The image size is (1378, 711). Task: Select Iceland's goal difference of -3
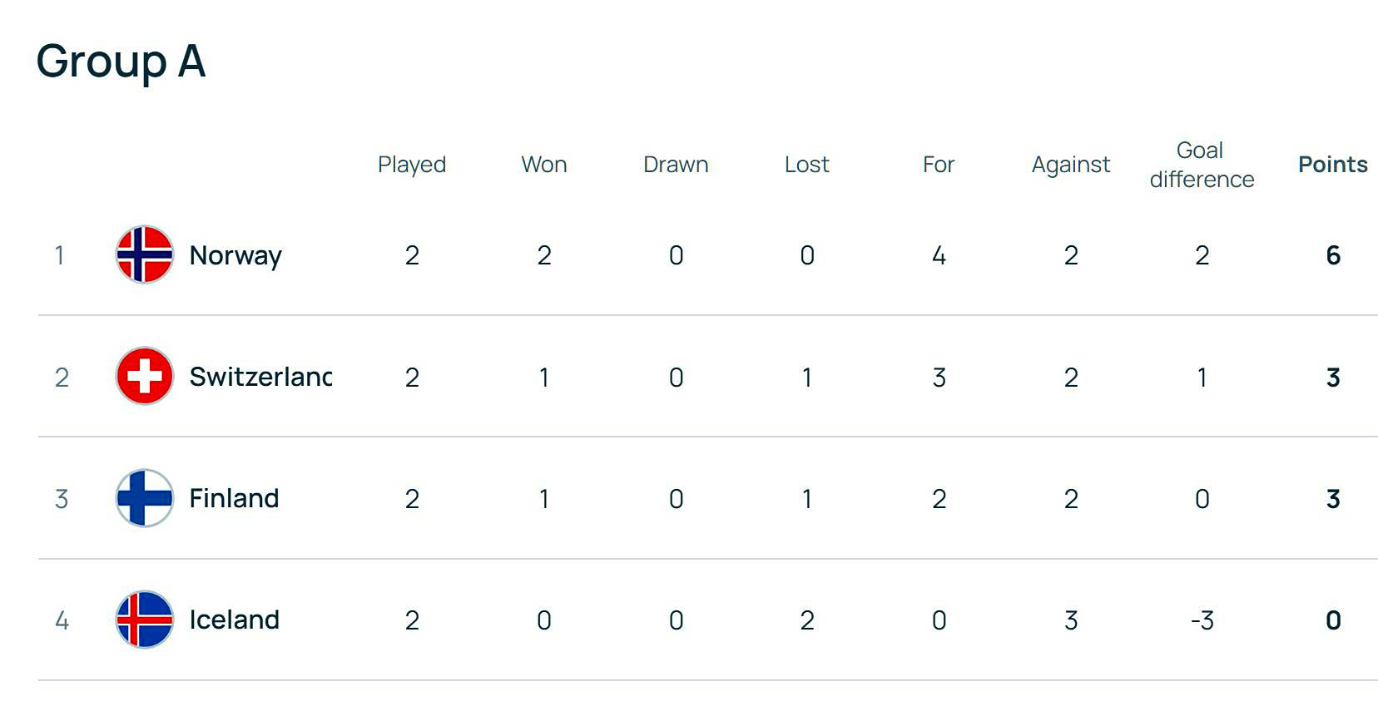tap(1202, 620)
